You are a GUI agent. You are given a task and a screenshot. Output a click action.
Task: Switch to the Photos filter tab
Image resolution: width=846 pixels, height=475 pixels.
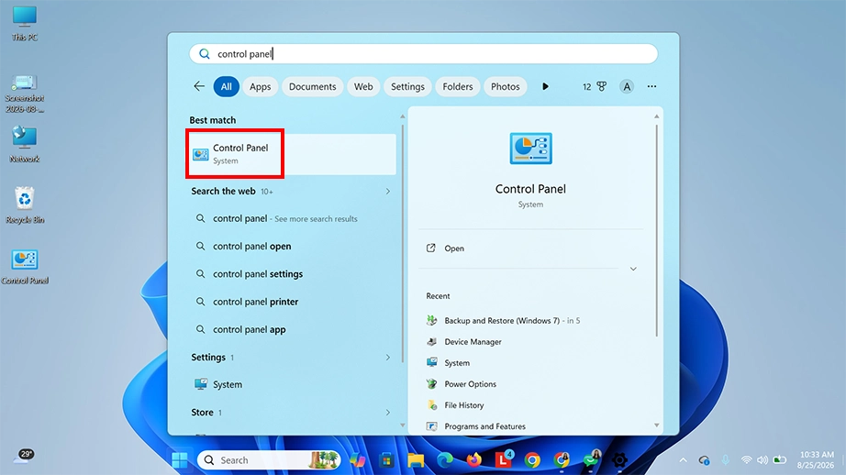505,86
